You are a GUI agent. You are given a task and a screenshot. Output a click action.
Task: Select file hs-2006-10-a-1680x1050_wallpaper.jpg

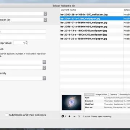point(91,27)
